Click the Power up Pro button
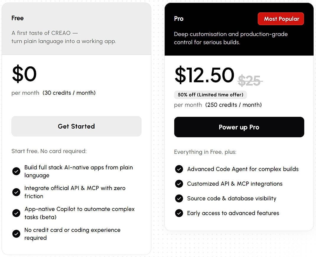 (239, 127)
